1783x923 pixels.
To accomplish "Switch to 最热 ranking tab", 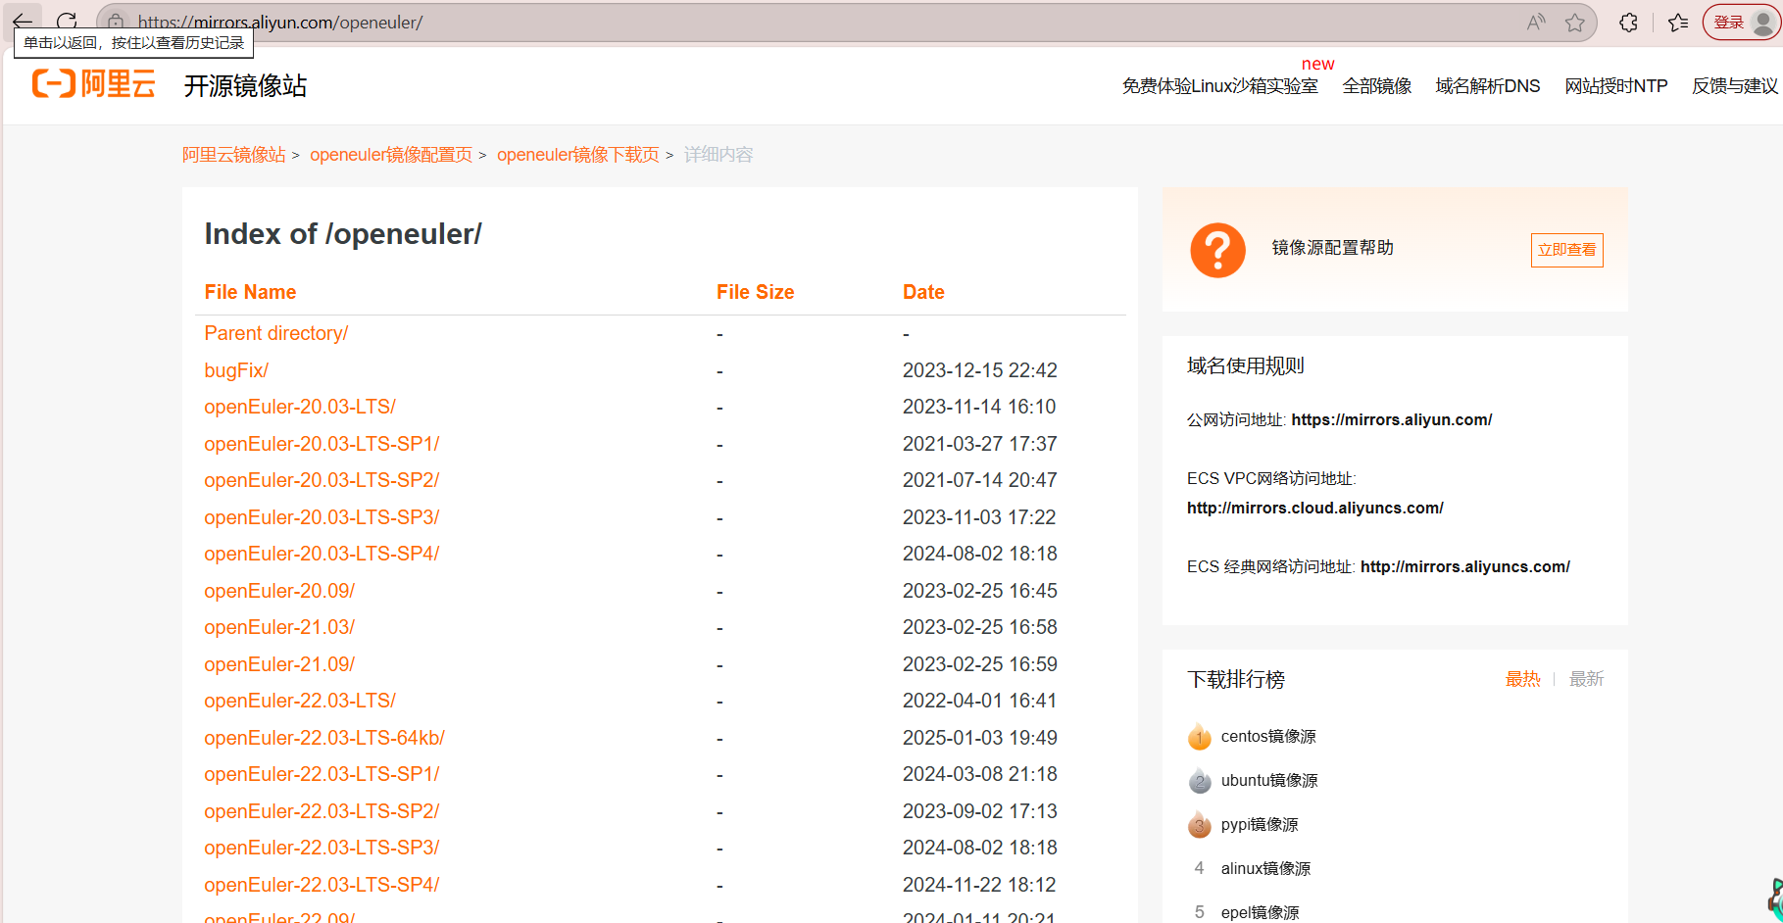I will (1523, 679).
